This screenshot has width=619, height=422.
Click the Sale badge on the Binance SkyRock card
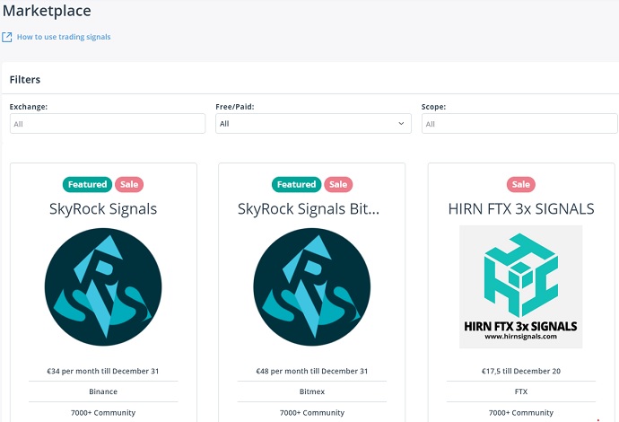pos(129,184)
